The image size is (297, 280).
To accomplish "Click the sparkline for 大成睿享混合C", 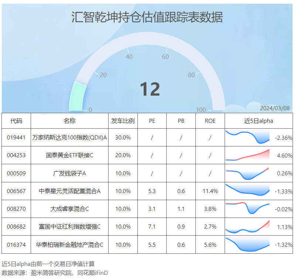I will coord(247,208).
